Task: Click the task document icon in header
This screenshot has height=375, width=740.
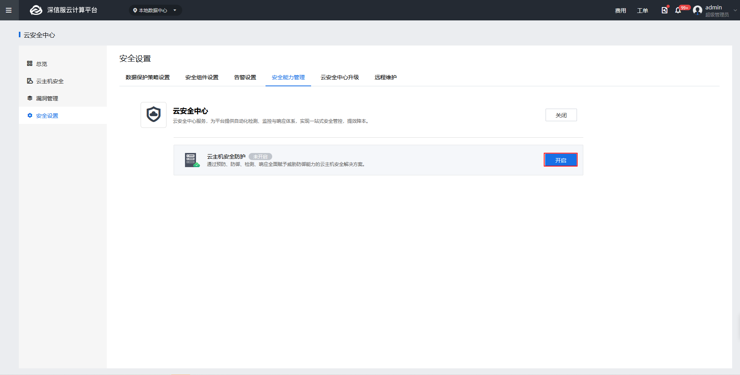Action: (x=664, y=10)
